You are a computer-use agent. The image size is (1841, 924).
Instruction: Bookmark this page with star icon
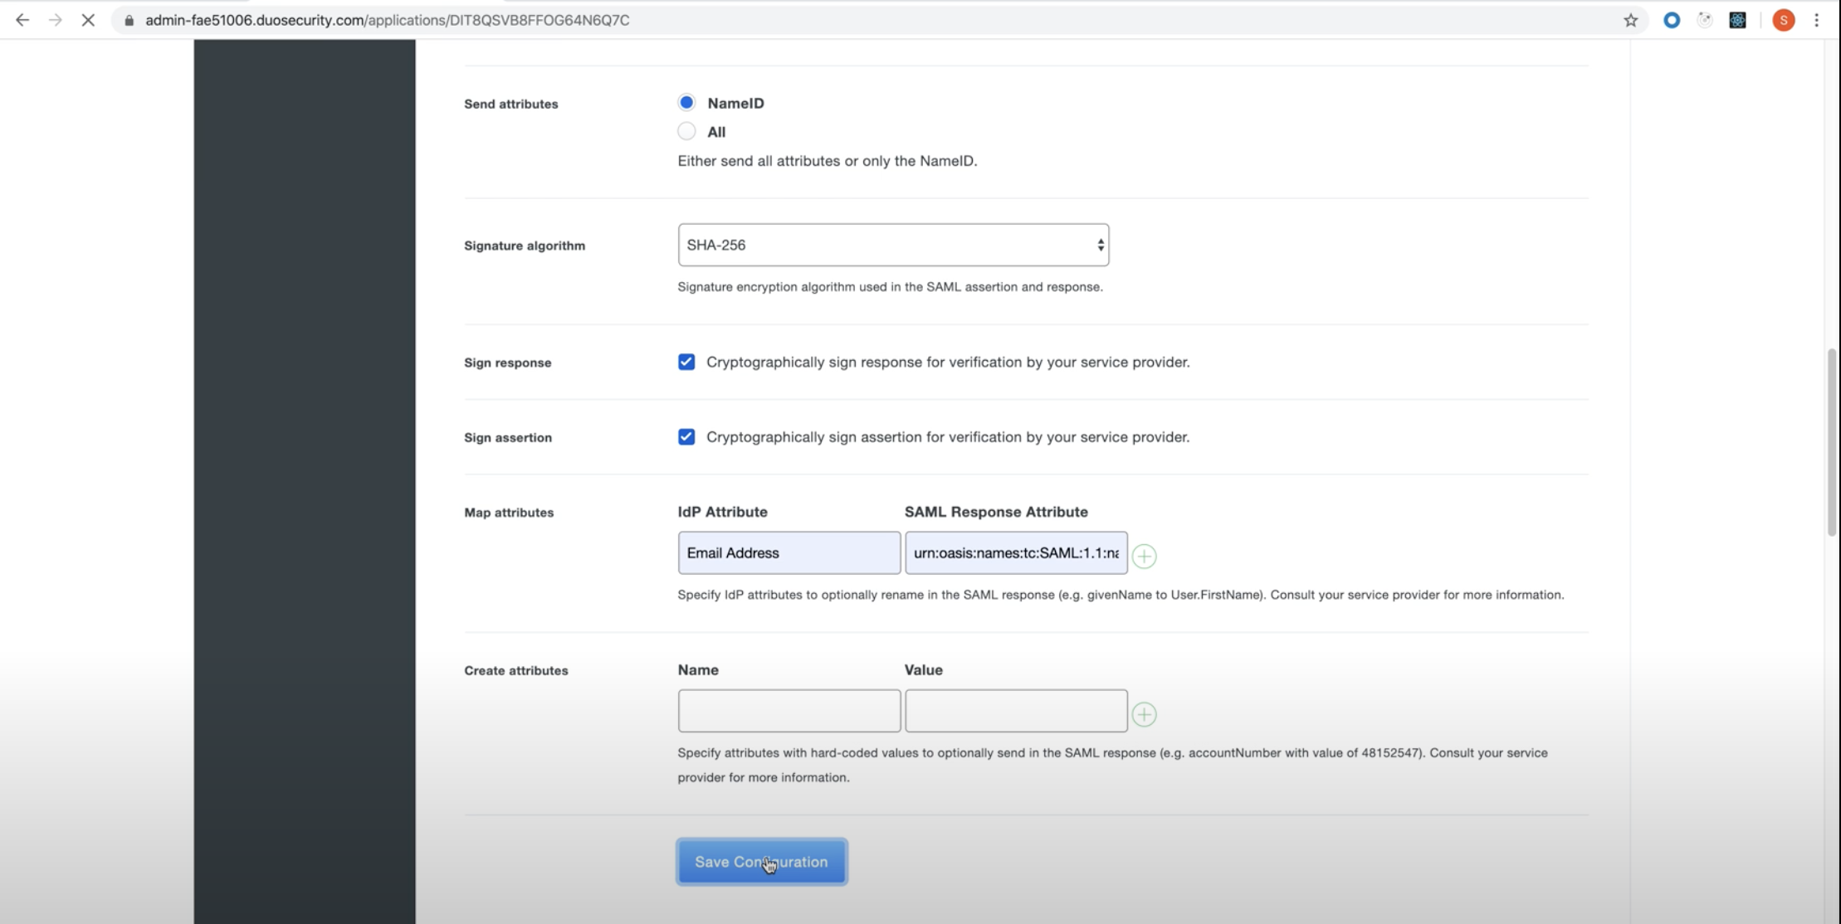[1630, 20]
